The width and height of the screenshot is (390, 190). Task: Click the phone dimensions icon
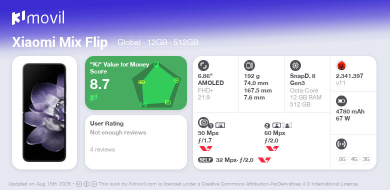249,65
